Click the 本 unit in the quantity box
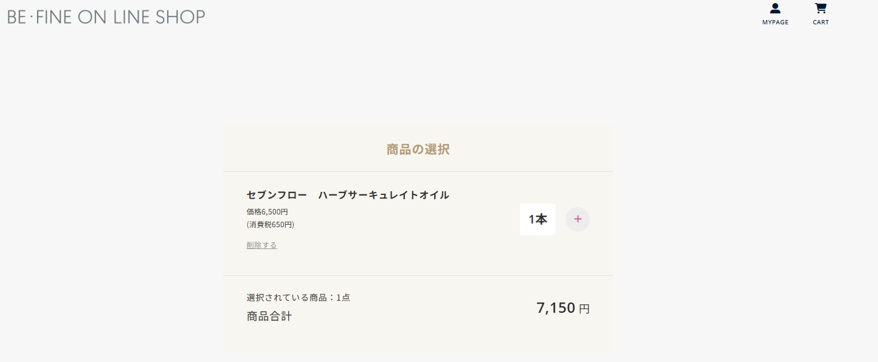Viewport: 878px width, 362px height. 541,219
